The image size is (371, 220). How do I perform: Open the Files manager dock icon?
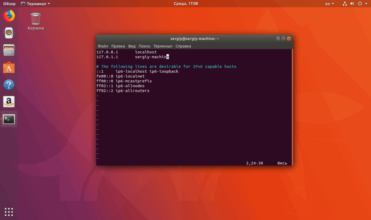(x=9, y=50)
